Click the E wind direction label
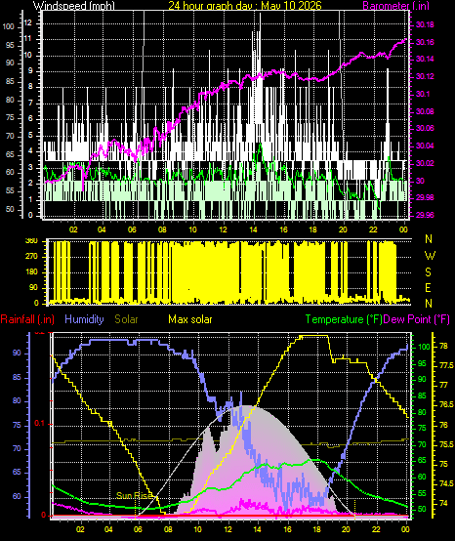 [x=428, y=288]
